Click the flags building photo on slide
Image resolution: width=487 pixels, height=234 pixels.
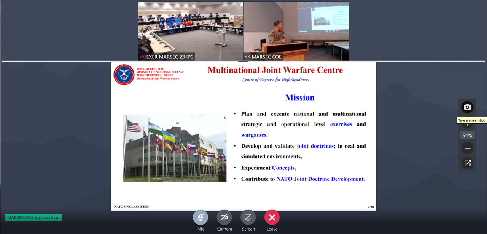175,148
